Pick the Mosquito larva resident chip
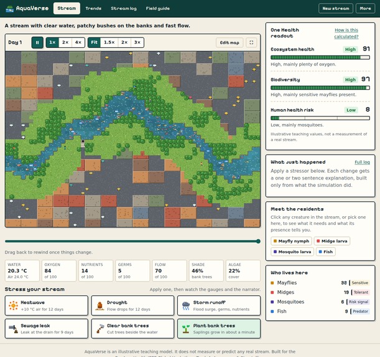Screen dimensions: 380x357 pyautogui.click(x=292, y=252)
